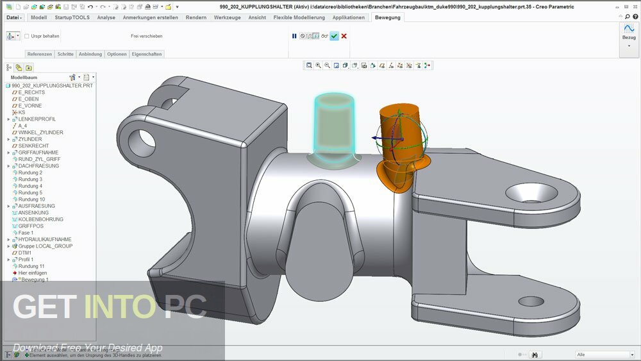Open the folder browser icon
641x361 pixels.
[29, 68]
